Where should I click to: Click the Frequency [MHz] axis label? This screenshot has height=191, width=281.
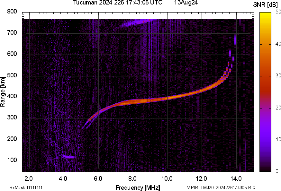click(138, 187)
